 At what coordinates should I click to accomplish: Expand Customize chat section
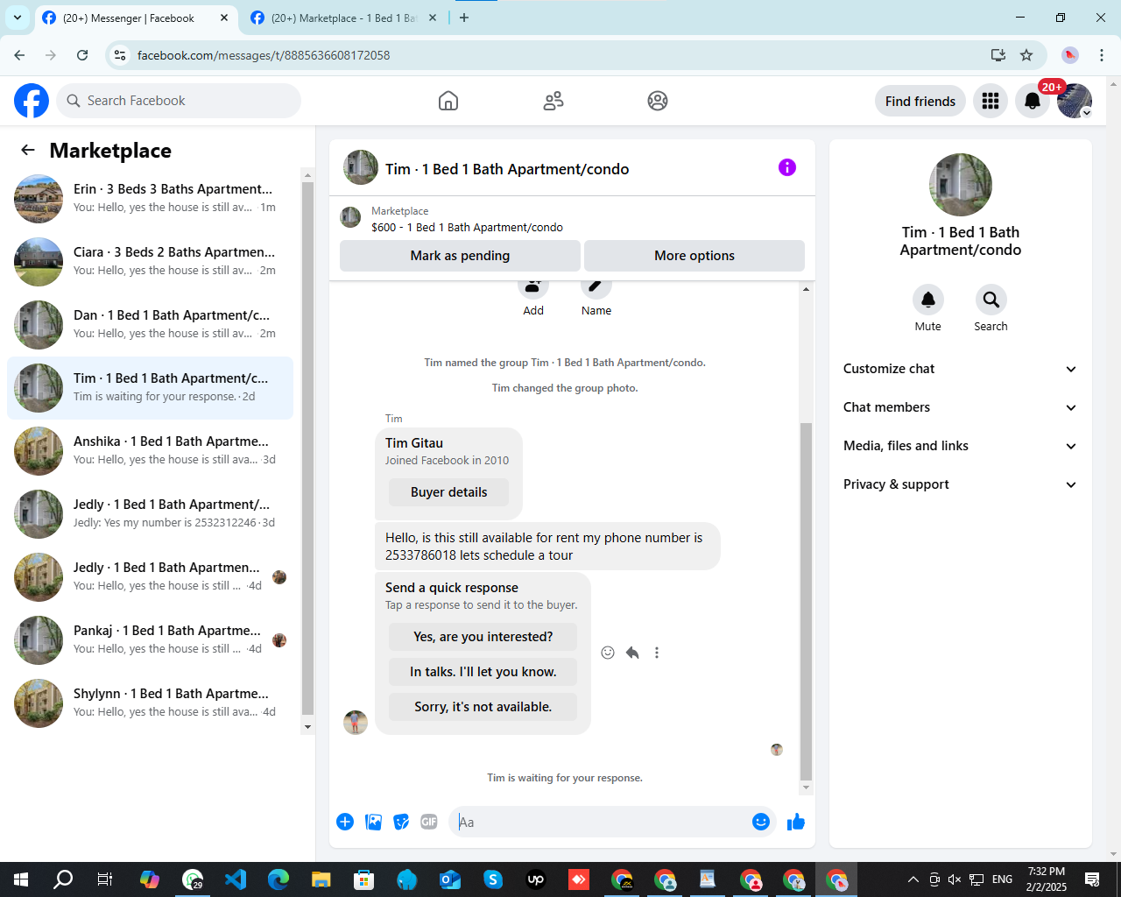tap(961, 369)
